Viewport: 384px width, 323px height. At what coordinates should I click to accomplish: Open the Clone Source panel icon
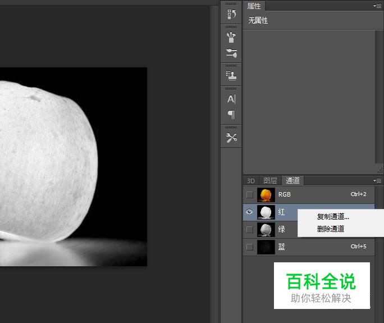click(231, 75)
